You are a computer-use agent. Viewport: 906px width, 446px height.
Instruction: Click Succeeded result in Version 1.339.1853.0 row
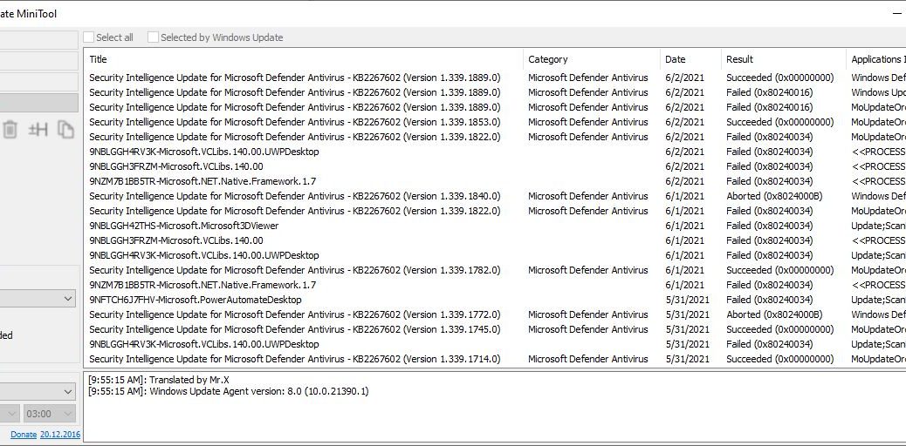(780, 122)
